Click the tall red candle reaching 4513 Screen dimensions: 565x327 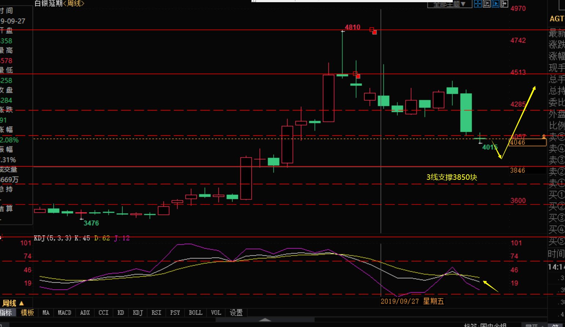click(329, 98)
